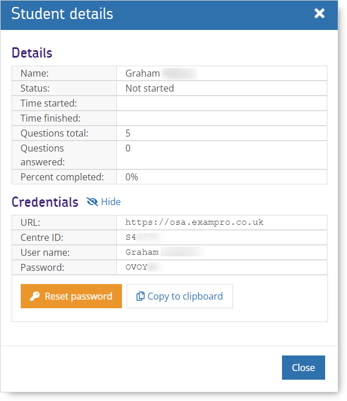Click the Questions total value 5
This screenshot has width=347, height=401.
(x=128, y=133)
